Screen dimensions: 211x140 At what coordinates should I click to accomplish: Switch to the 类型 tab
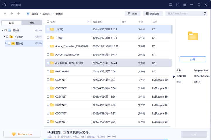tap(32, 23)
